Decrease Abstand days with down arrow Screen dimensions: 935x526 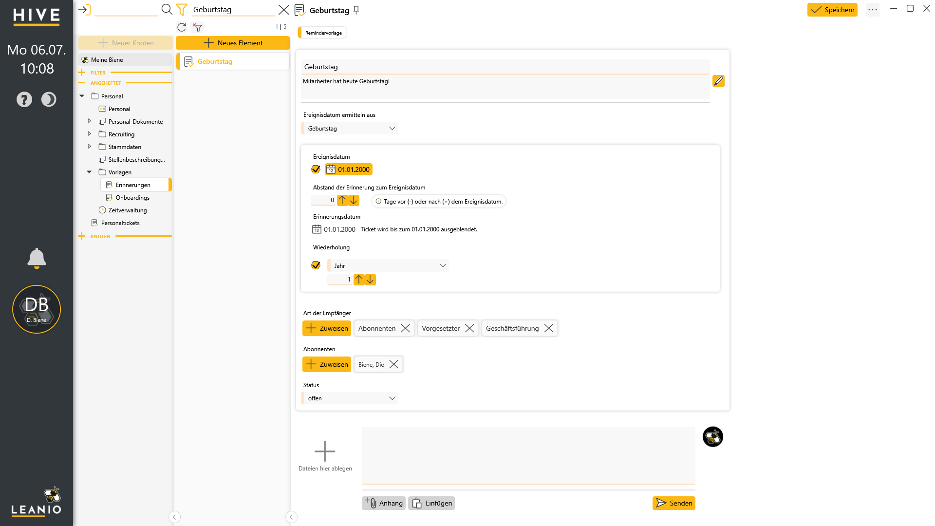pyautogui.click(x=354, y=200)
